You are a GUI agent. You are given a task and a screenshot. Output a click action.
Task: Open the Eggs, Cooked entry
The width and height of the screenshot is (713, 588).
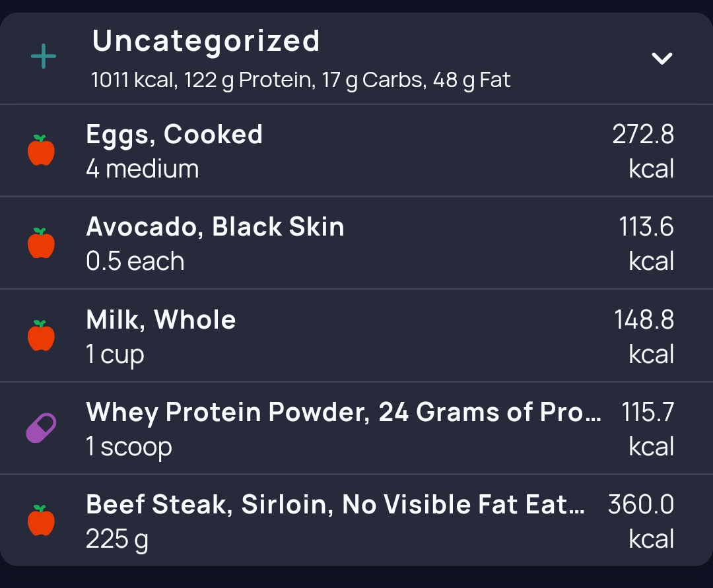coord(356,151)
